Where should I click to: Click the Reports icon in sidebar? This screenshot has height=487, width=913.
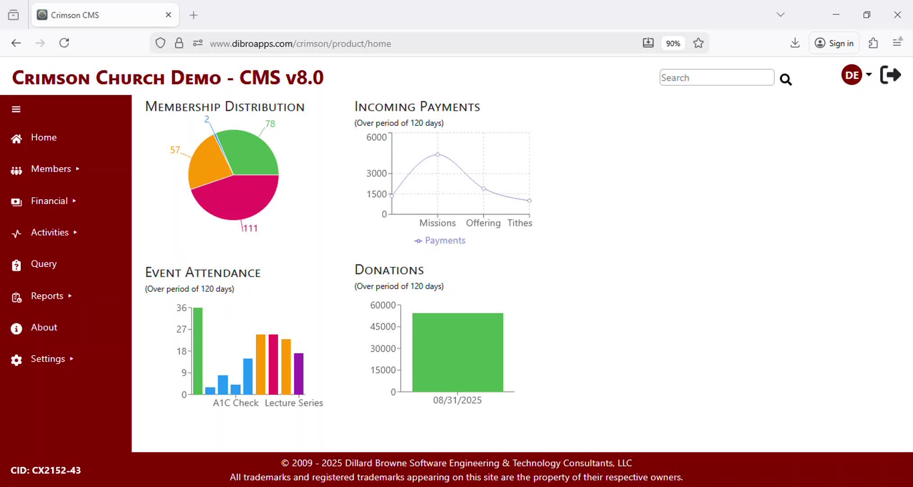16,297
